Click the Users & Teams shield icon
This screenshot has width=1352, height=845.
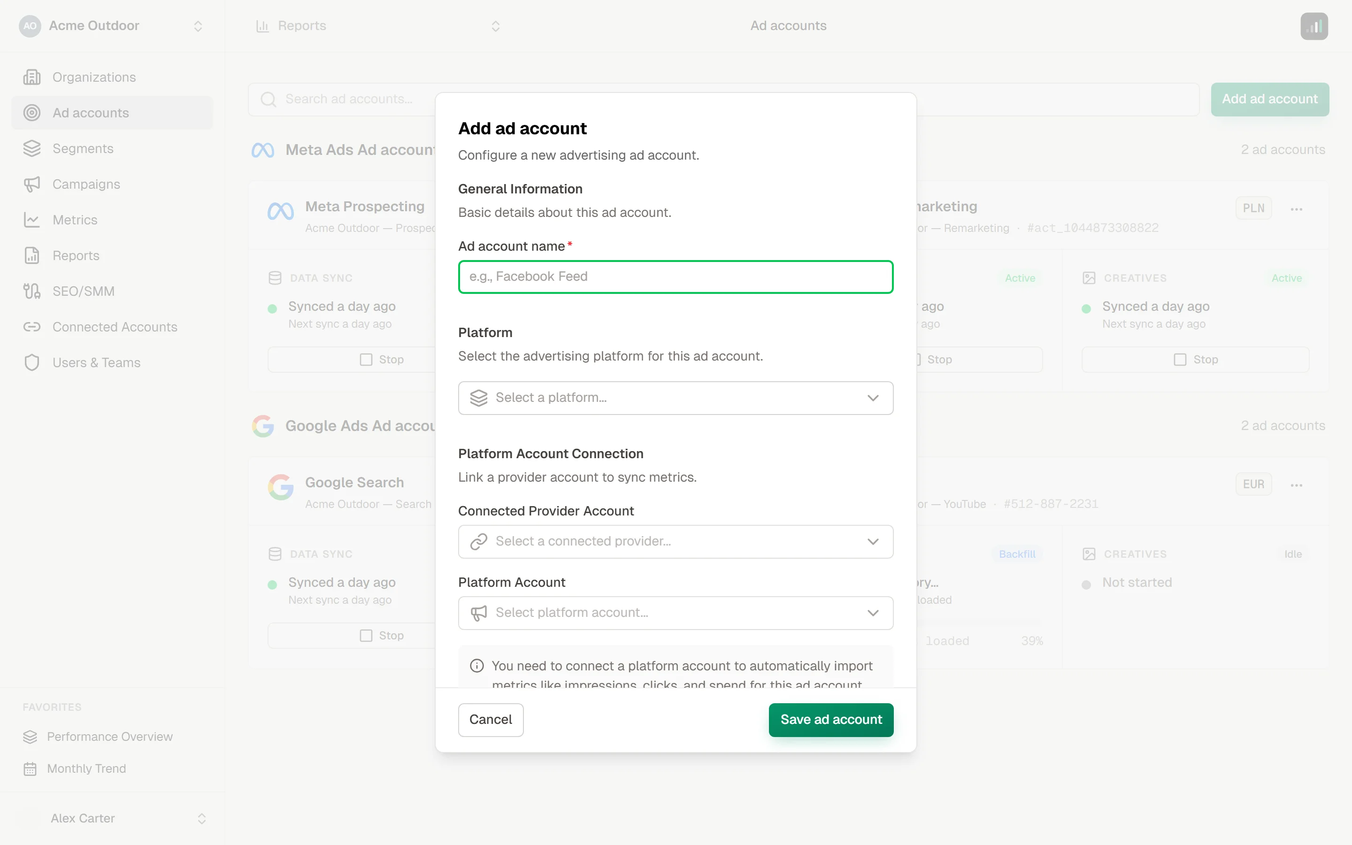[x=32, y=363]
